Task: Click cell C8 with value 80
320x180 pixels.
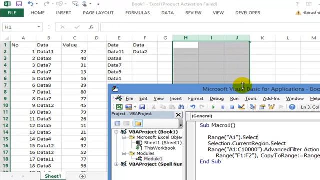Action: click(x=74, y=92)
